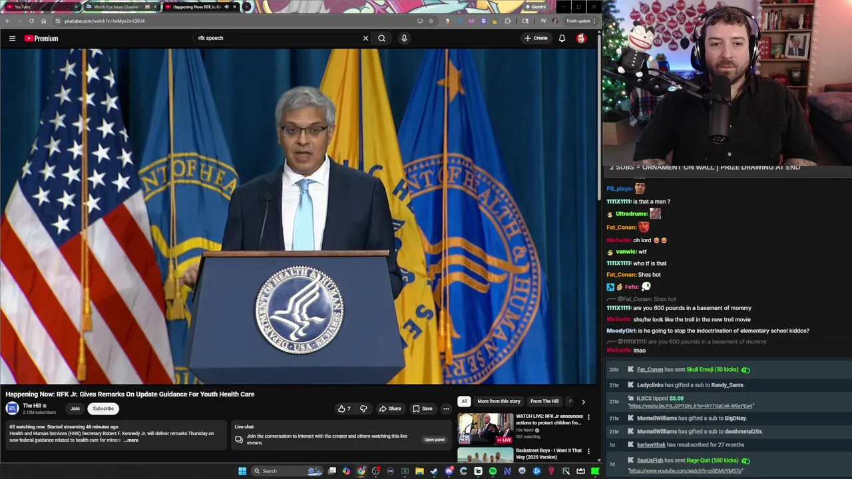This screenshot has height=479, width=852.
Task: Open the Fox News WATCH LIVE thumbnail
Action: click(485, 428)
